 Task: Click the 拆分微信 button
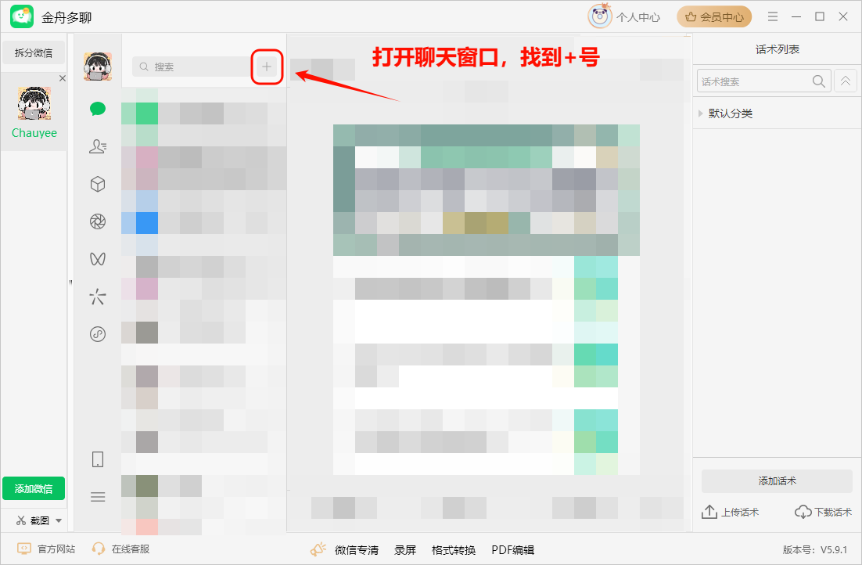[x=34, y=52]
